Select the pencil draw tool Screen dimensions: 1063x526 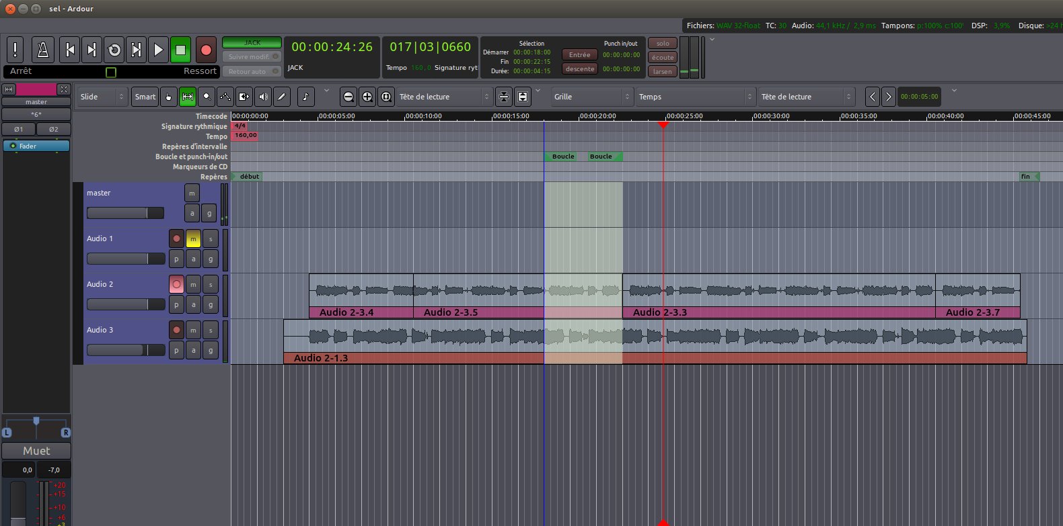(282, 97)
